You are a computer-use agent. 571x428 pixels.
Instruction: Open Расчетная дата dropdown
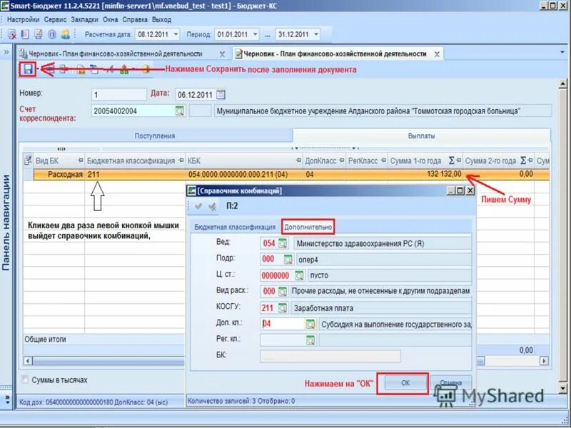(176, 34)
